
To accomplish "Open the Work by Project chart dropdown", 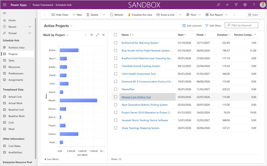I will (x=68, y=35).
